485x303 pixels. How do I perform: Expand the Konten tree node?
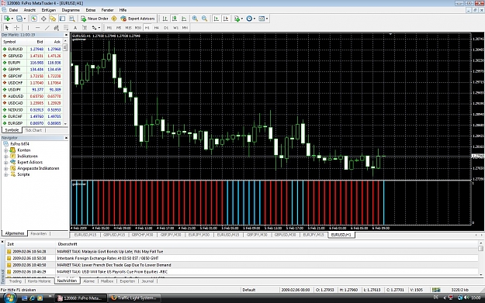click(6, 150)
